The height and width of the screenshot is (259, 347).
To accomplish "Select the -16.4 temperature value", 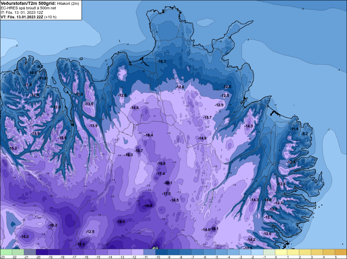I will [149, 135].
